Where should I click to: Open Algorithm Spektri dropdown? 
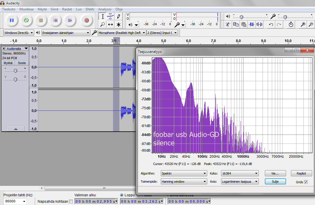click(184, 173)
